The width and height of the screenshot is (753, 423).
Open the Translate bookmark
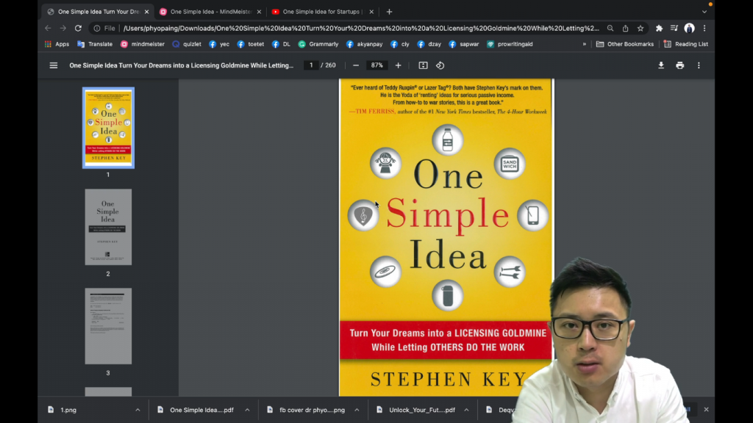tap(95, 44)
